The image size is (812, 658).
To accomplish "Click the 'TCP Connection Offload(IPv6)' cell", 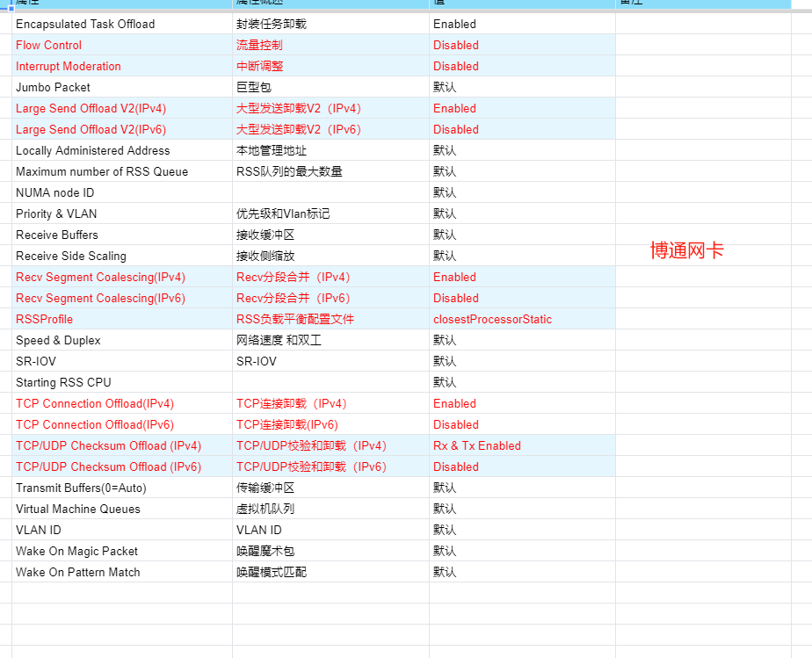I will (x=122, y=424).
